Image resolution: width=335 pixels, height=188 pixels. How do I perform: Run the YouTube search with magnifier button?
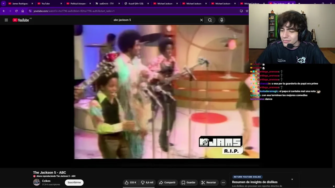(x=210, y=20)
